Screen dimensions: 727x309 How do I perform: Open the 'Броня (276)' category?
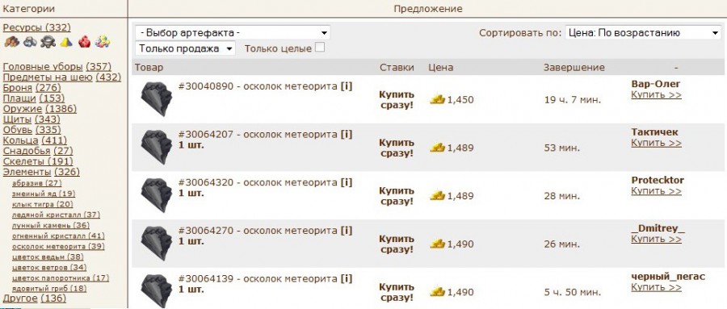click(x=32, y=88)
